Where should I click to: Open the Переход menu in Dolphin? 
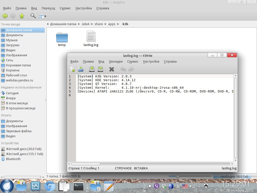click(48, 8)
